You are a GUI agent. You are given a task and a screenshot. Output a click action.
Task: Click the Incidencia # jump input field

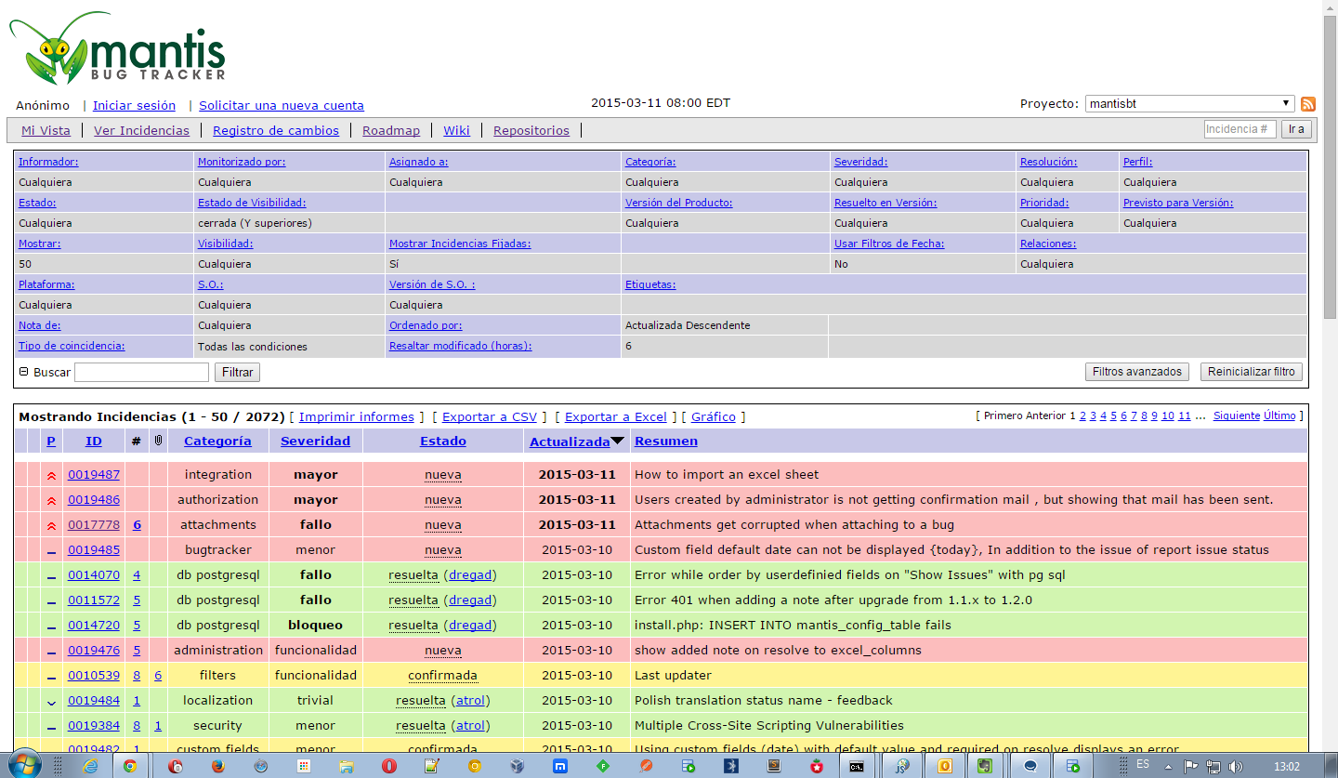pyautogui.click(x=1240, y=130)
